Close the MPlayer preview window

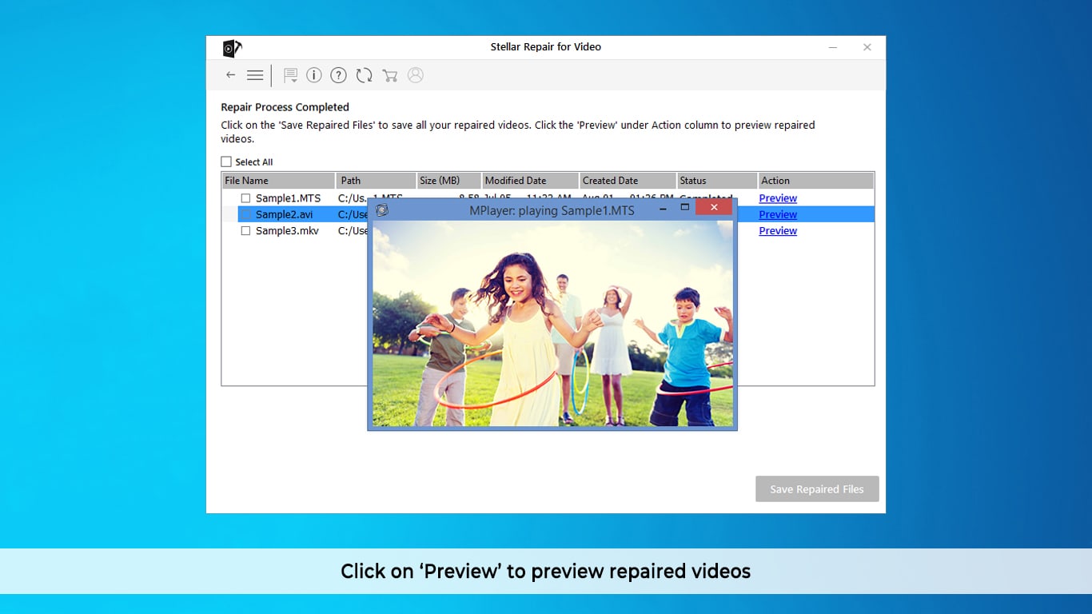pos(714,207)
